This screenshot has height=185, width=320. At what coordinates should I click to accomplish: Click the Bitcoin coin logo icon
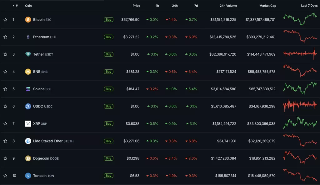[x=28, y=20]
